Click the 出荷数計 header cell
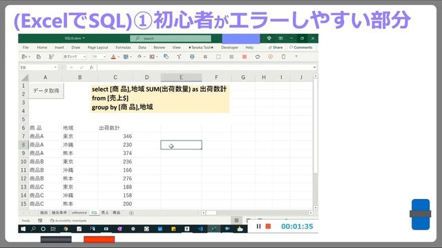This screenshot has height=248, width=442. point(115,128)
